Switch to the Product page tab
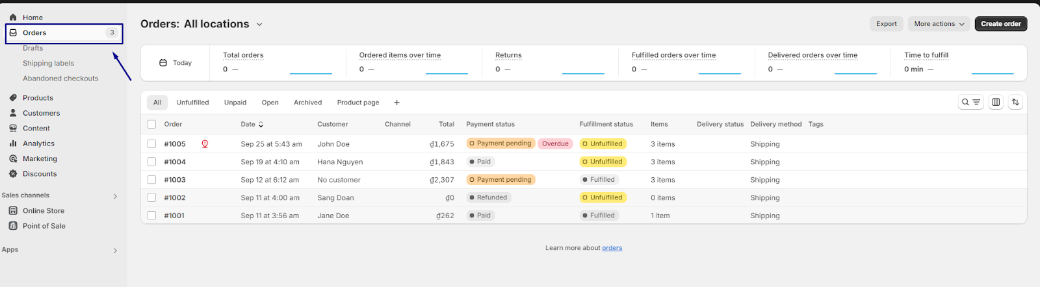The height and width of the screenshot is (287, 1040). coord(358,103)
